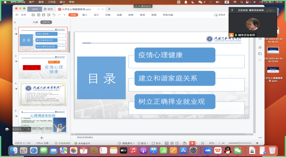The width and height of the screenshot is (286, 157).
Task: Open the 设计 ribbon tab
Action: tap(96, 15)
